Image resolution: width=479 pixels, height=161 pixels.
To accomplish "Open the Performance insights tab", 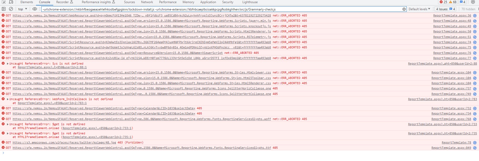I will [98, 2].
